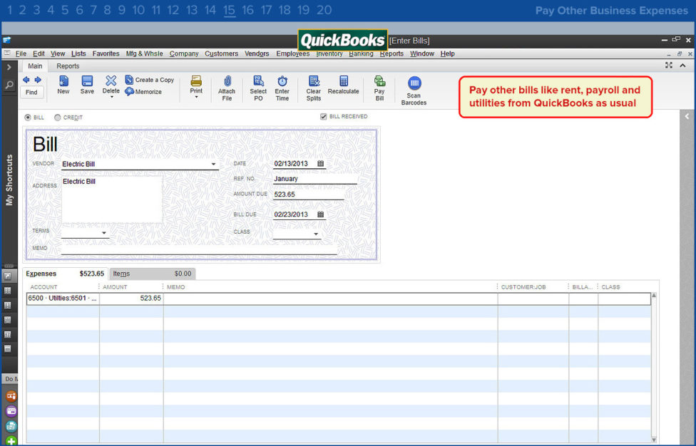Click the expense table scrollbar down arrow
The image size is (696, 446).
653,439
